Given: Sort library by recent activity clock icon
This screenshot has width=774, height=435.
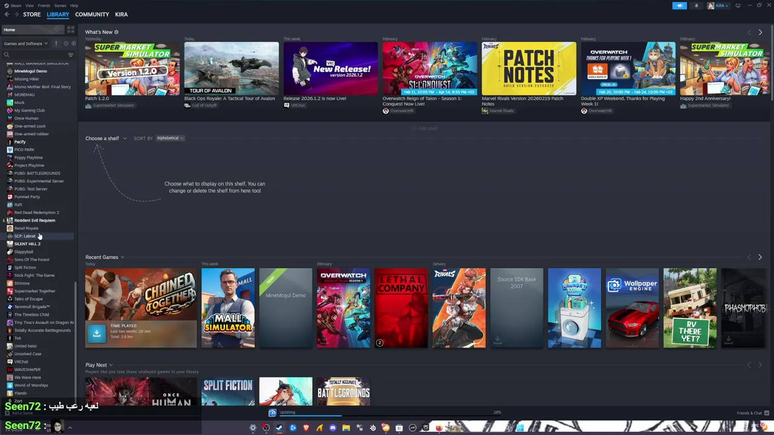Looking at the screenshot, I should [65, 43].
